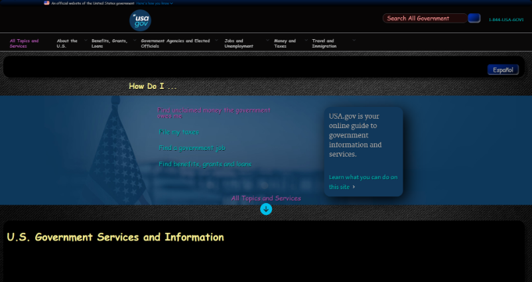Open the File my taxes link
Viewport: 532px width, 282px height.
coord(179,132)
